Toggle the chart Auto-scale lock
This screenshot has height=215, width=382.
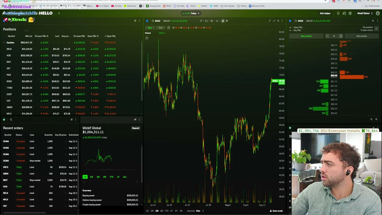(276, 211)
